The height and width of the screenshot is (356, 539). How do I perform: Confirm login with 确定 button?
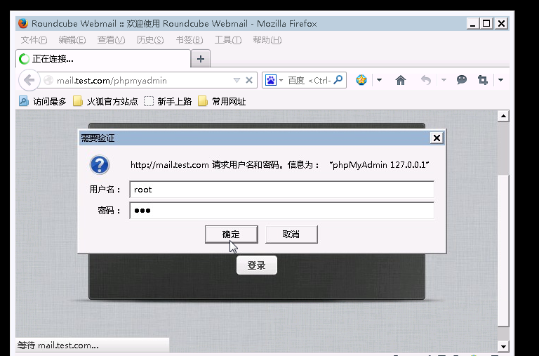pyautogui.click(x=231, y=235)
